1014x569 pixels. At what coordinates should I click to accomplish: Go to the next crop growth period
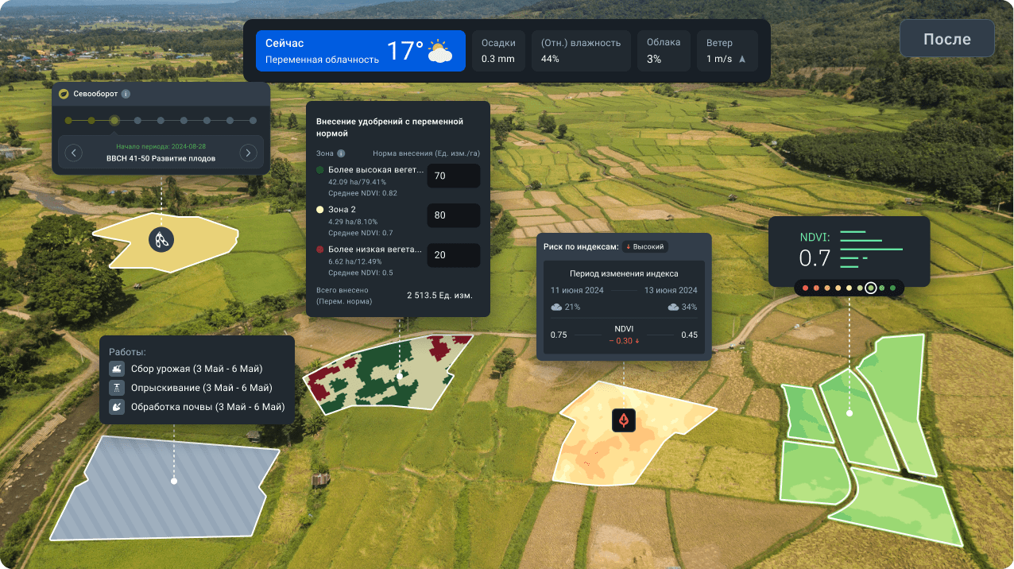click(x=248, y=153)
